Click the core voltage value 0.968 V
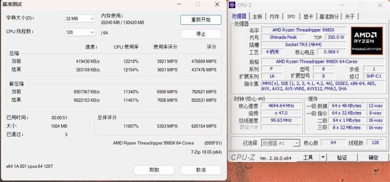390x182 pixels. (331, 52)
